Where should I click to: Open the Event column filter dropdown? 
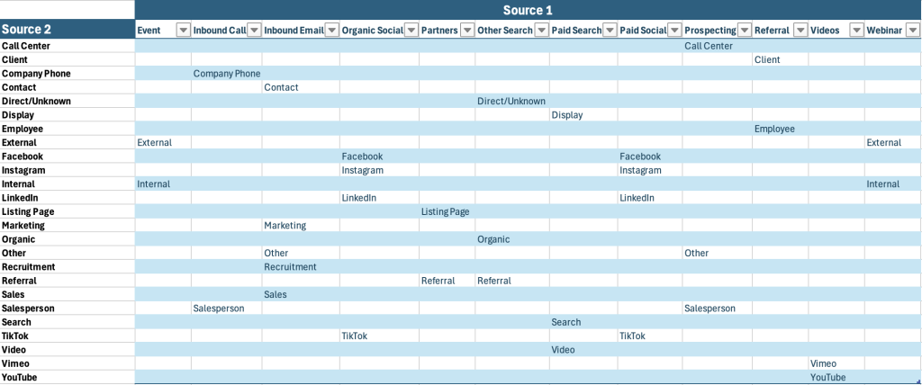pyautogui.click(x=184, y=30)
